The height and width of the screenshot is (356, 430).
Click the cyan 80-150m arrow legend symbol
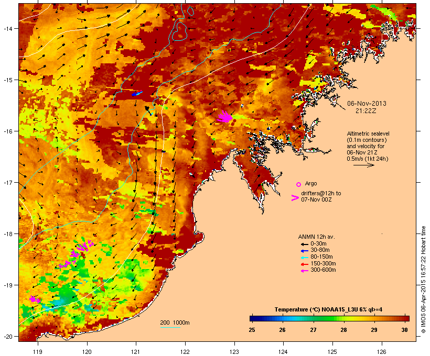304,258
